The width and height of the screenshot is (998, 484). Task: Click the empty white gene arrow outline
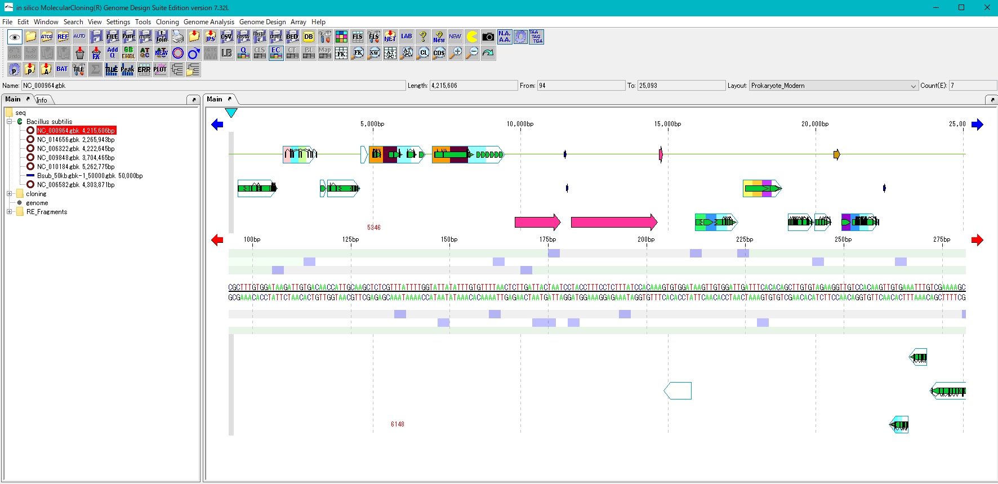[678, 390]
